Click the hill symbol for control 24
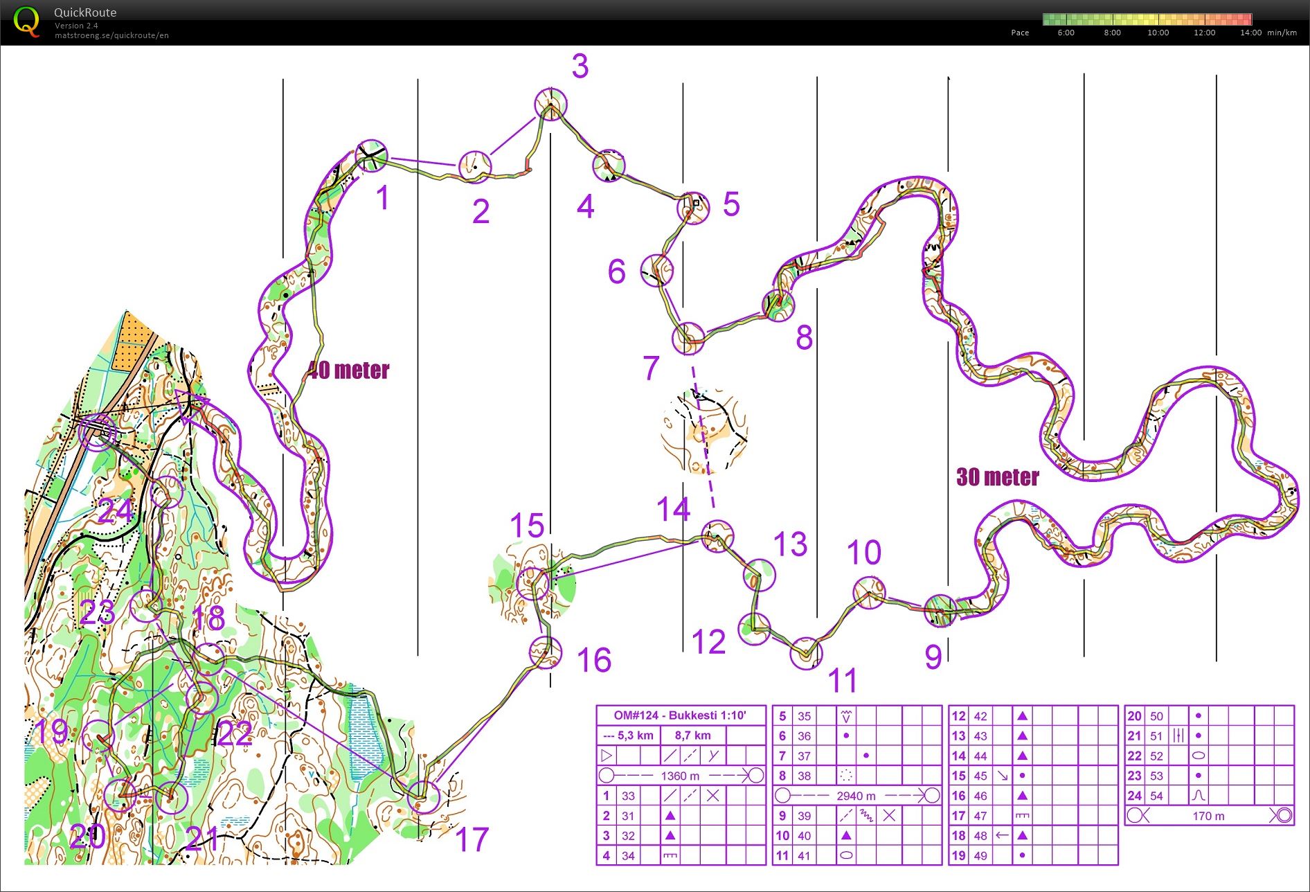 (1198, 796)
